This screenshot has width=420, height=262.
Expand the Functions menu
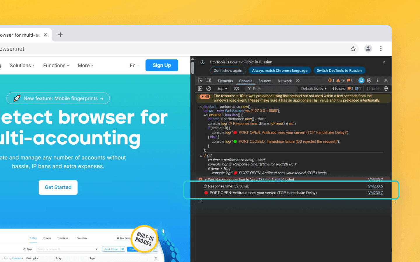pos(56,65)
